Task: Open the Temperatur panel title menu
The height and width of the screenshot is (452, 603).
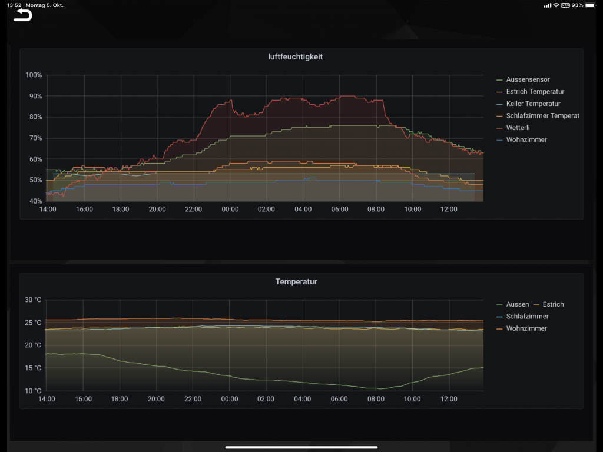Action: 296,282
